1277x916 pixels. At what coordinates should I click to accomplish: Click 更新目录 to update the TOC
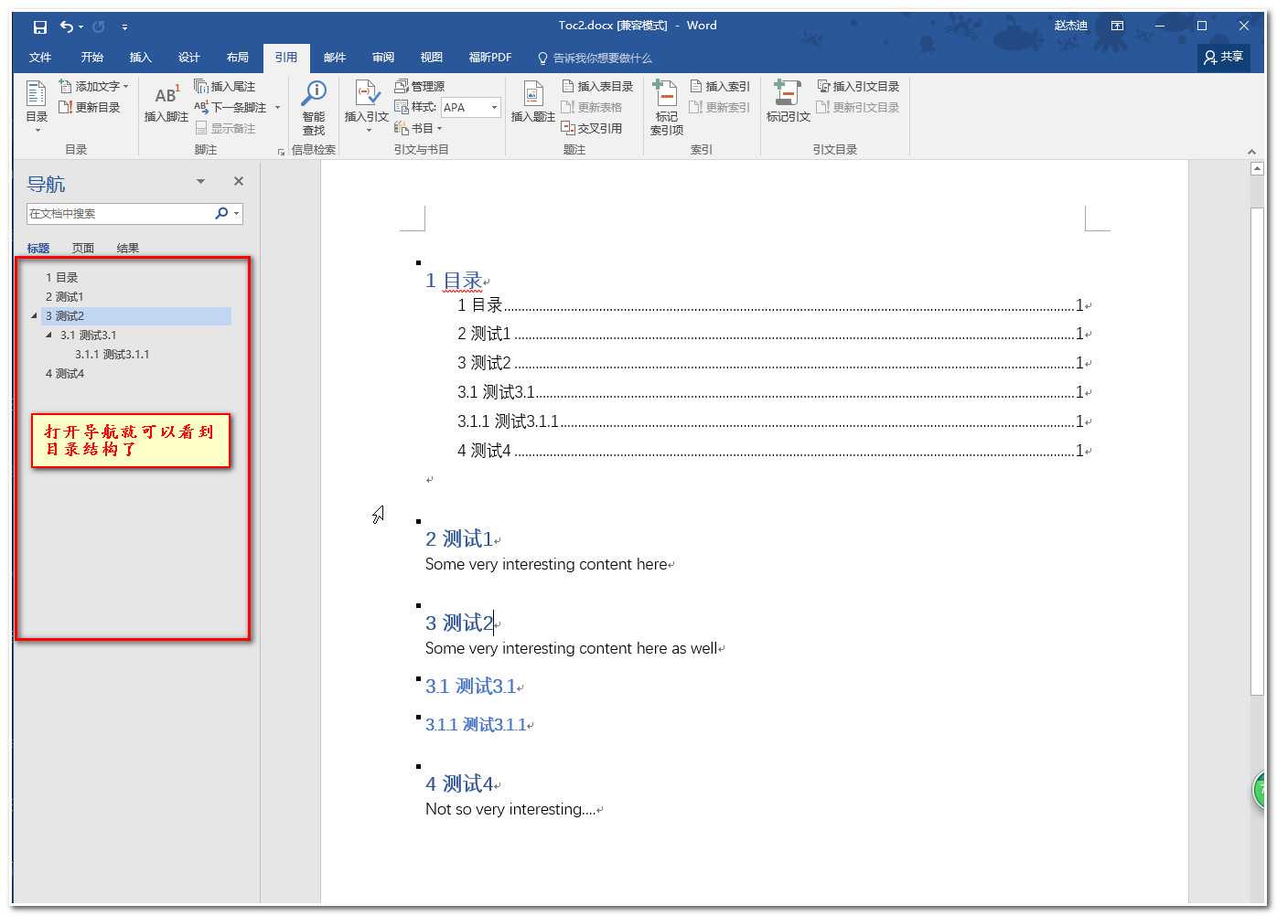click(90, 107)
